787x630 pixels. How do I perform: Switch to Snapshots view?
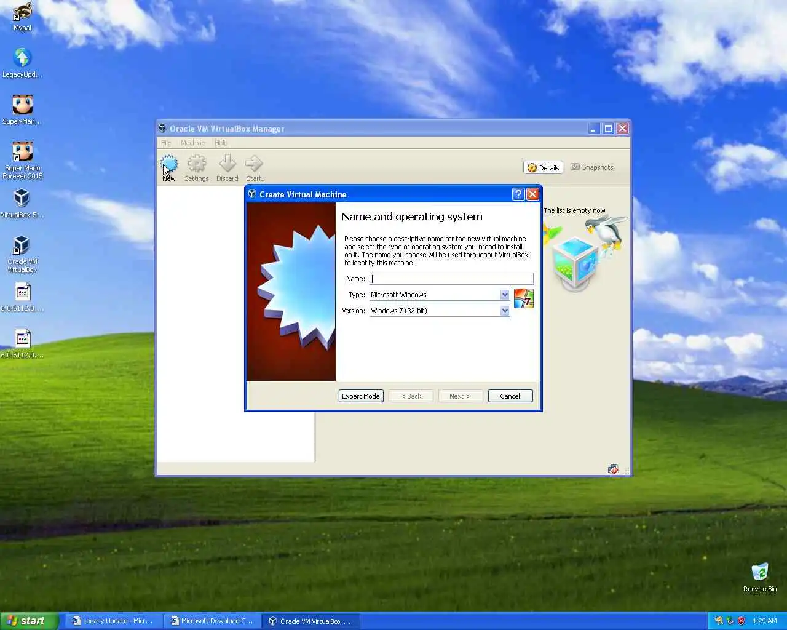click(591, 167)
